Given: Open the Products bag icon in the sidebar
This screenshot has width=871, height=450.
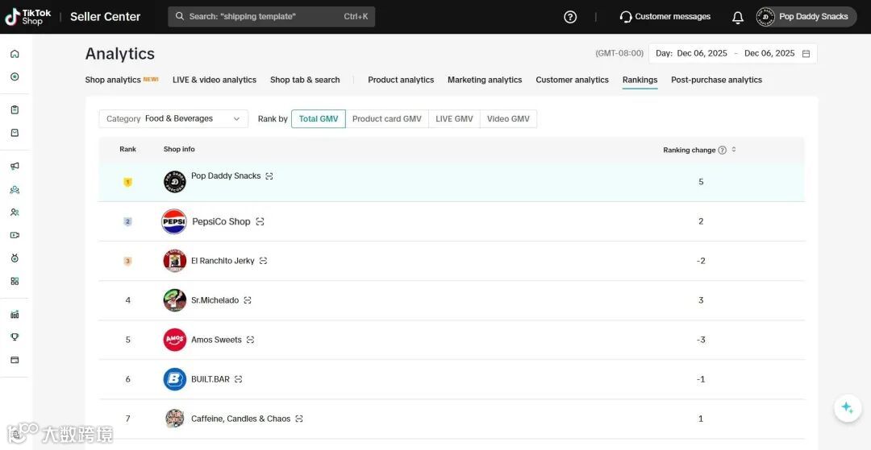Looking at the screenshot, I should click(15, 133).
